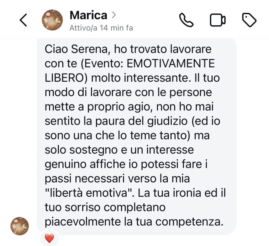Tap the 'EMOTIVAMENTE' word in the message
This screenshot has height=246, width=269.
tap(171, 64)
